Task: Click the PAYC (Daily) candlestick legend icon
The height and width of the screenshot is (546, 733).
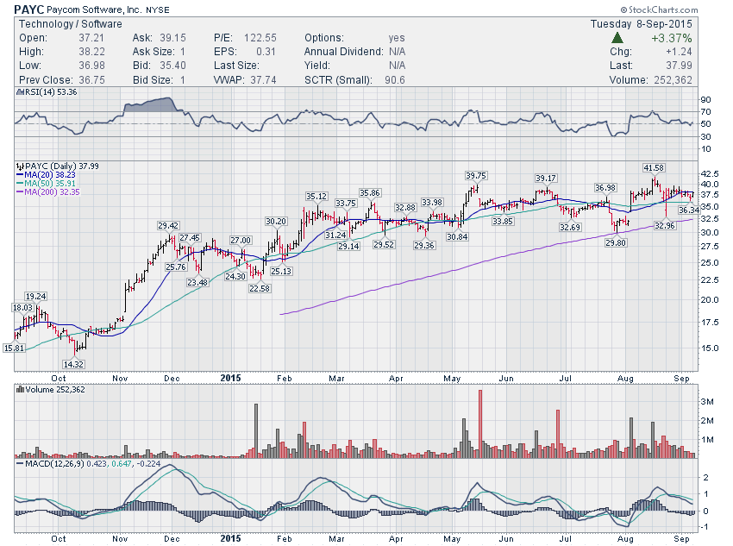Action: click(x=20, y=166)
